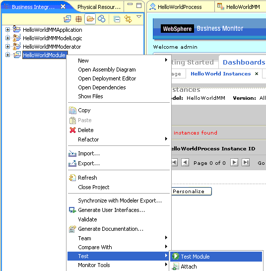Toggle the open folder toolbar button
266x271 pixels.
[x=90, y=19]
